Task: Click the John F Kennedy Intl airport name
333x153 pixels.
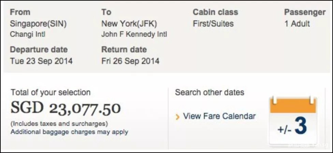Action: click(134, 34)
